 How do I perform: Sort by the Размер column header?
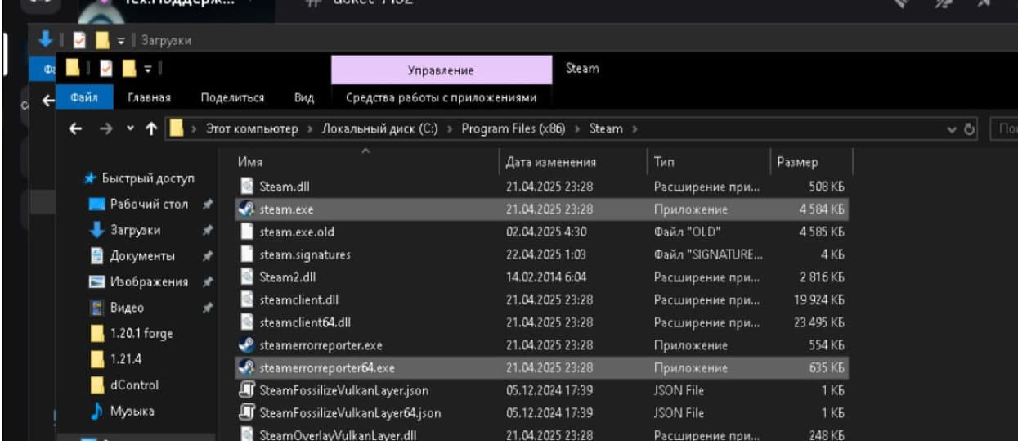coord(799,163)
